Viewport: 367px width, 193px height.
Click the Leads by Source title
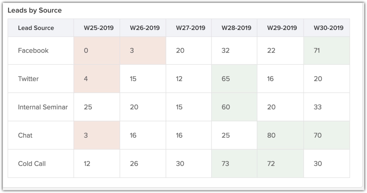point(35,10)
